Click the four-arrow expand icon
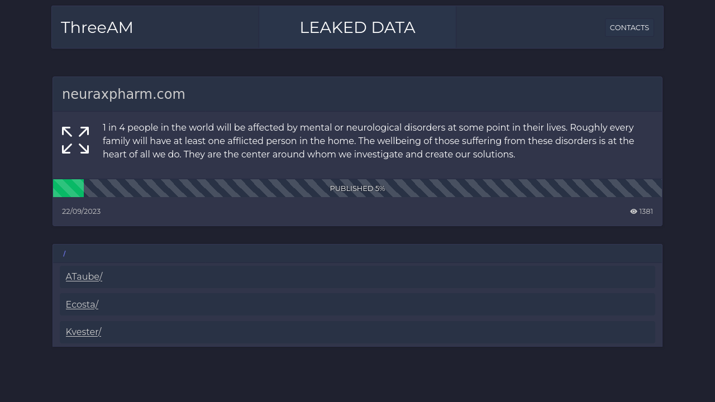715x402 pixels. pos(75,140)
